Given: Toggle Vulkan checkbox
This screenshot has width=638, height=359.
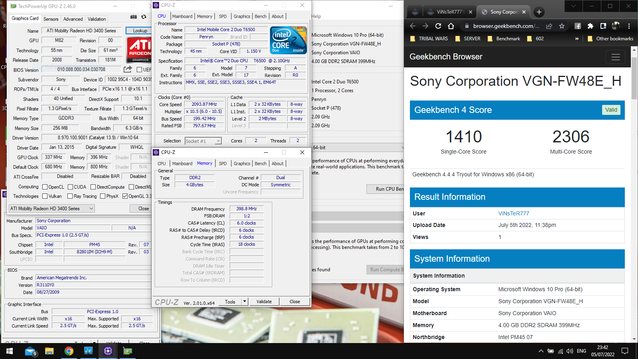Looking at the screenshot, I should point(45,196).
